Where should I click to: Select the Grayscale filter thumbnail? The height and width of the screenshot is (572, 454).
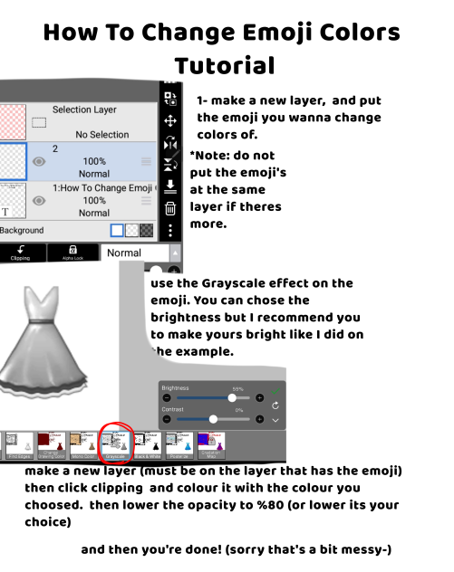115,445
